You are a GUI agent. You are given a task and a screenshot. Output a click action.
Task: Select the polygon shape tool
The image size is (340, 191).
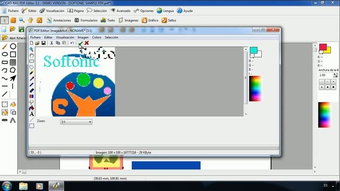pyautogui.click(x=13, y=70)
